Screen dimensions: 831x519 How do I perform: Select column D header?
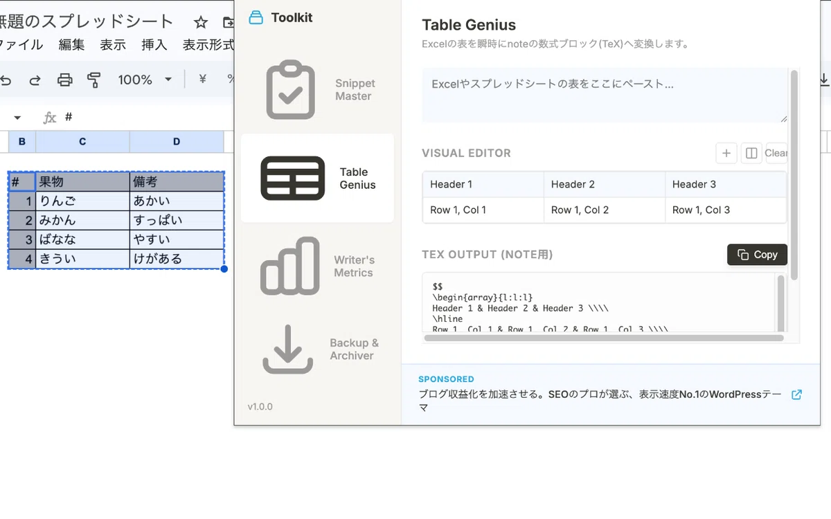pos(177,142)
